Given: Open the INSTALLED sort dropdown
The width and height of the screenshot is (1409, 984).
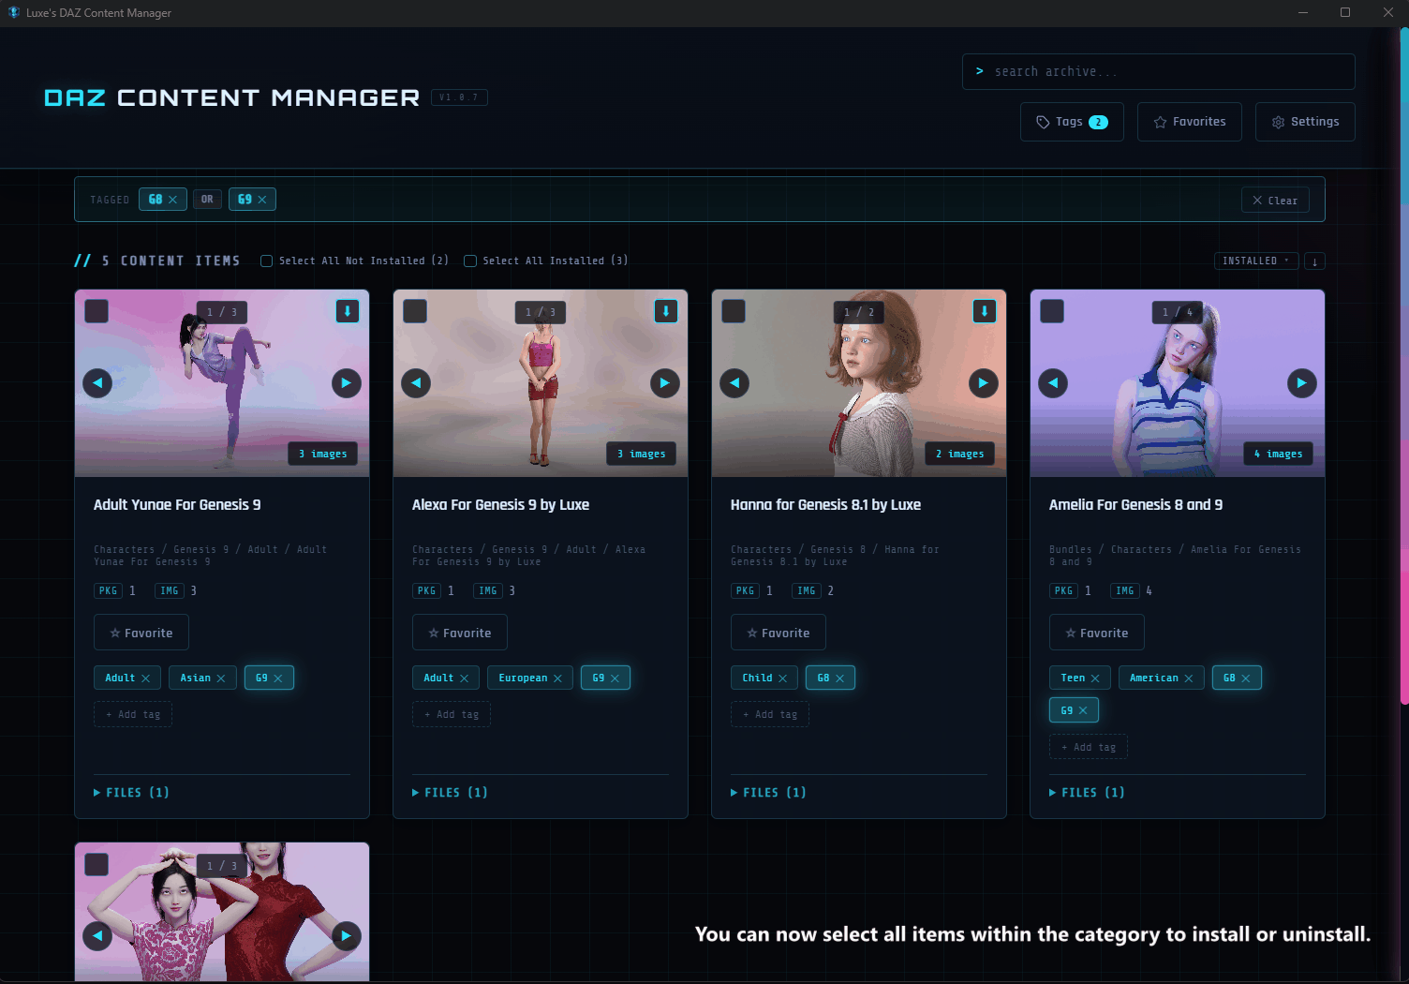Looking at the screenshot, I should (x=1256, y=261).
